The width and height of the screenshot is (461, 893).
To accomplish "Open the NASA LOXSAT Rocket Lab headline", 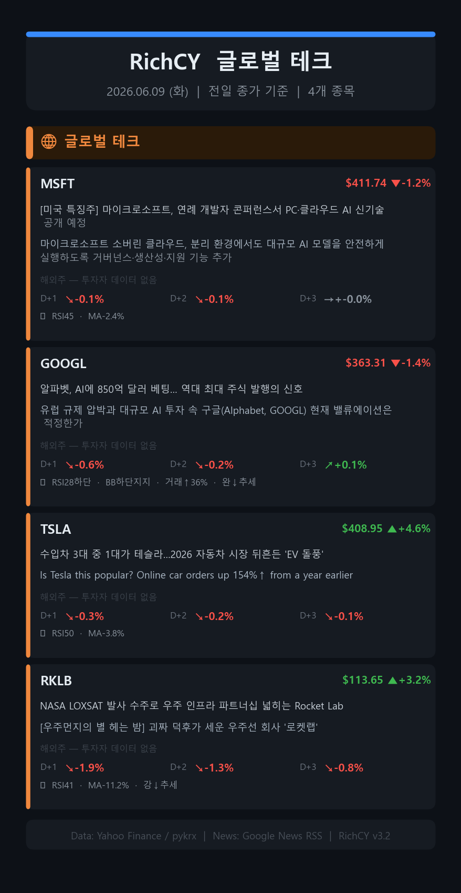I will 192,706.
